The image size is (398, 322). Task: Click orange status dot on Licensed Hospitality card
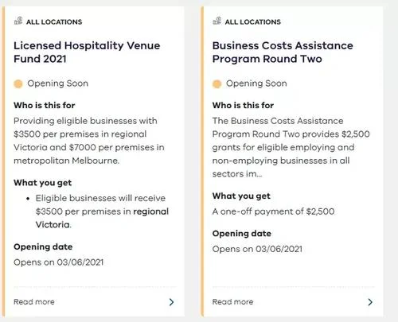[18, 84]
